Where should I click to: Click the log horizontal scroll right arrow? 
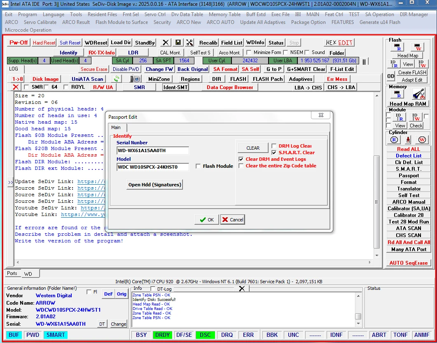(370, 263)
